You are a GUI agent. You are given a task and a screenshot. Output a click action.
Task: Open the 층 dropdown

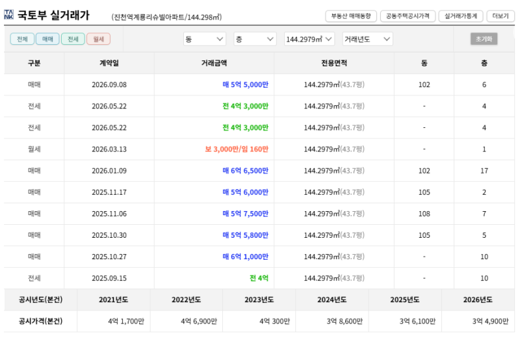pyautogui.click(x=255, y=39)
